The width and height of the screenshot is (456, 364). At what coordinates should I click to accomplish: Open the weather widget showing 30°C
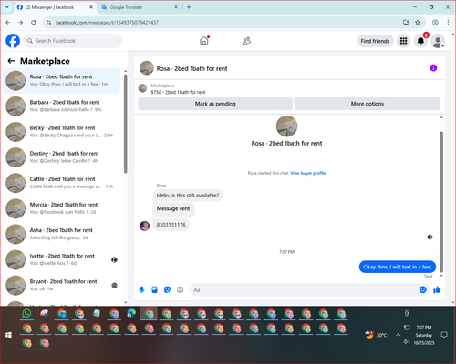pos(377,335)
